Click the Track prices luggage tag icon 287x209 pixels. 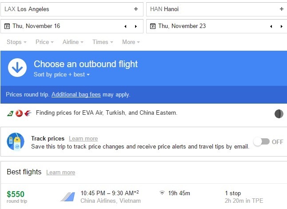[x=16, y=141]
